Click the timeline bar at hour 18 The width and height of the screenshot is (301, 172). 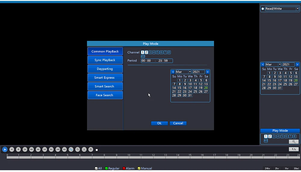pos(227,158)
